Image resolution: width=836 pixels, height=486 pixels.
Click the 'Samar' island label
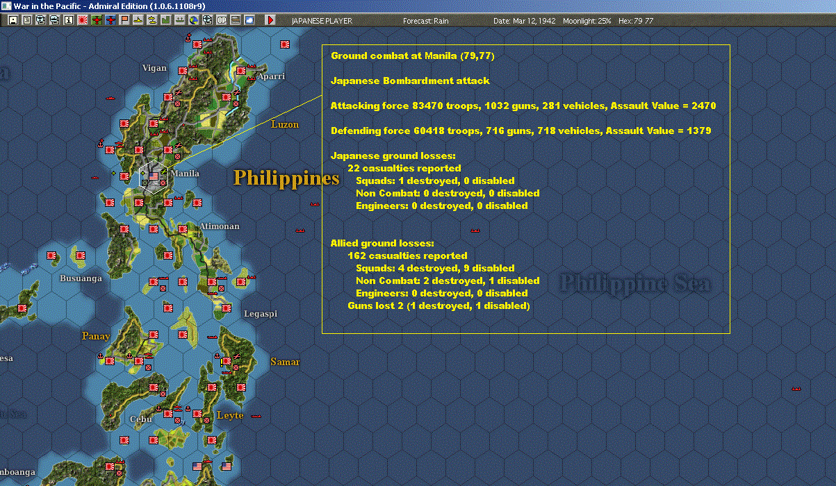[285, 362]
